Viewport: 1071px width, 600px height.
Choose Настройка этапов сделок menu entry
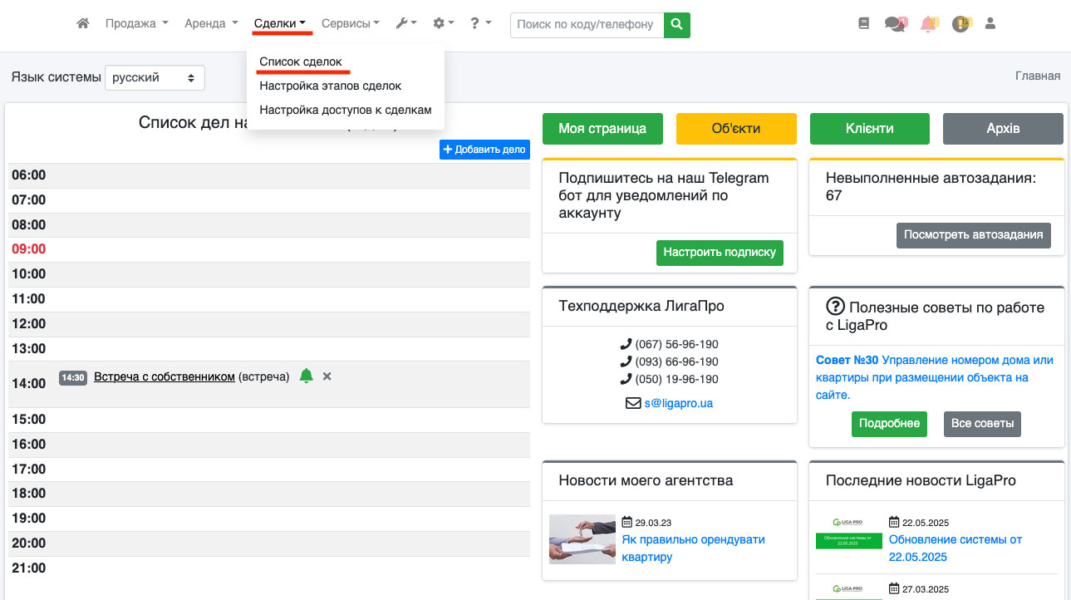[x=330, y=86]
